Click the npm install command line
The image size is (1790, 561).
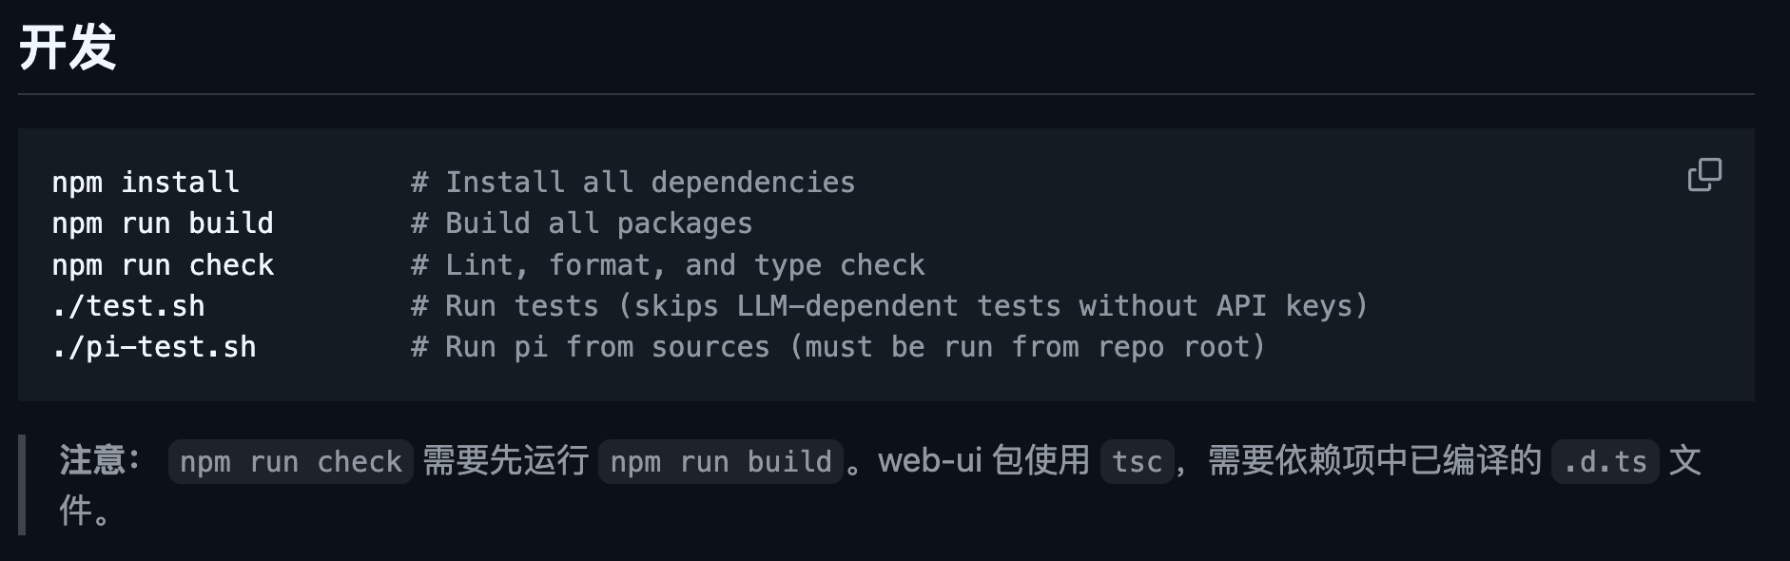(145, 182)
